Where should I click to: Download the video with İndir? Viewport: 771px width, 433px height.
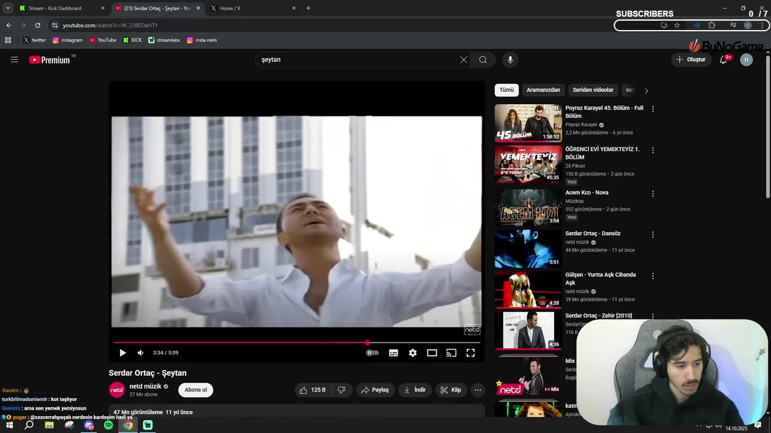415,390
